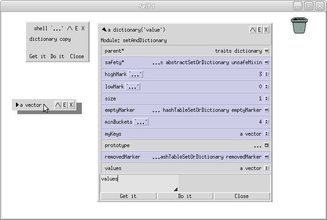327x220 pixels.
Task: Click the '...' button next to highMark
Action: click(136, 74)
